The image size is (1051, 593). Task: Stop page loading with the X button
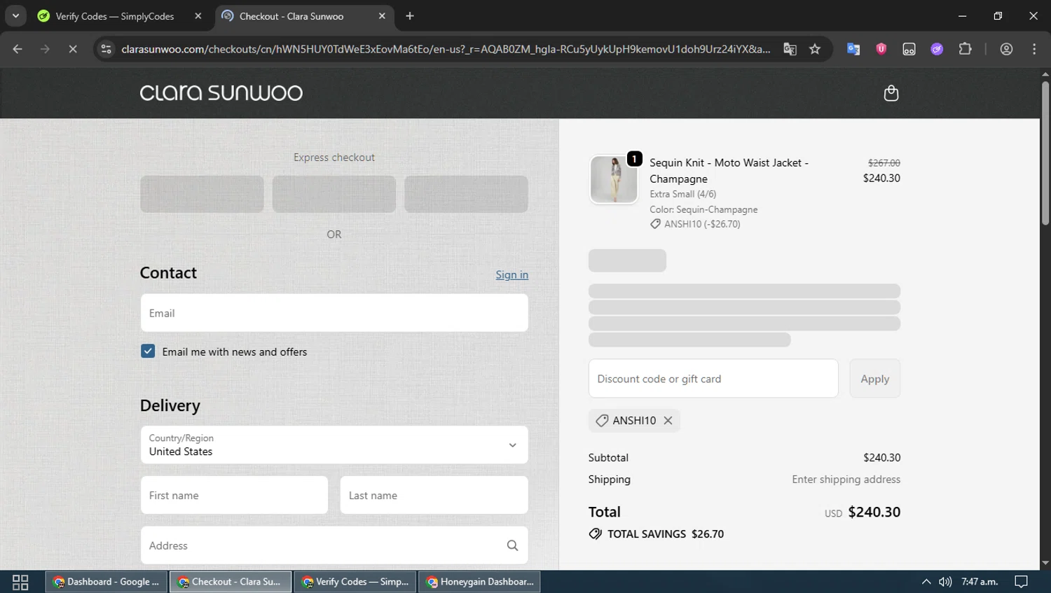(73, 49)
